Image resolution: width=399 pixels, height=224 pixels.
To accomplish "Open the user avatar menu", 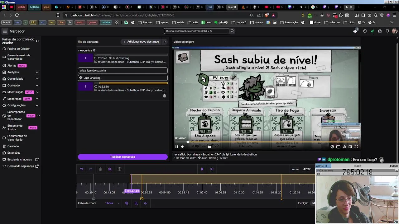I will [394, 31].
